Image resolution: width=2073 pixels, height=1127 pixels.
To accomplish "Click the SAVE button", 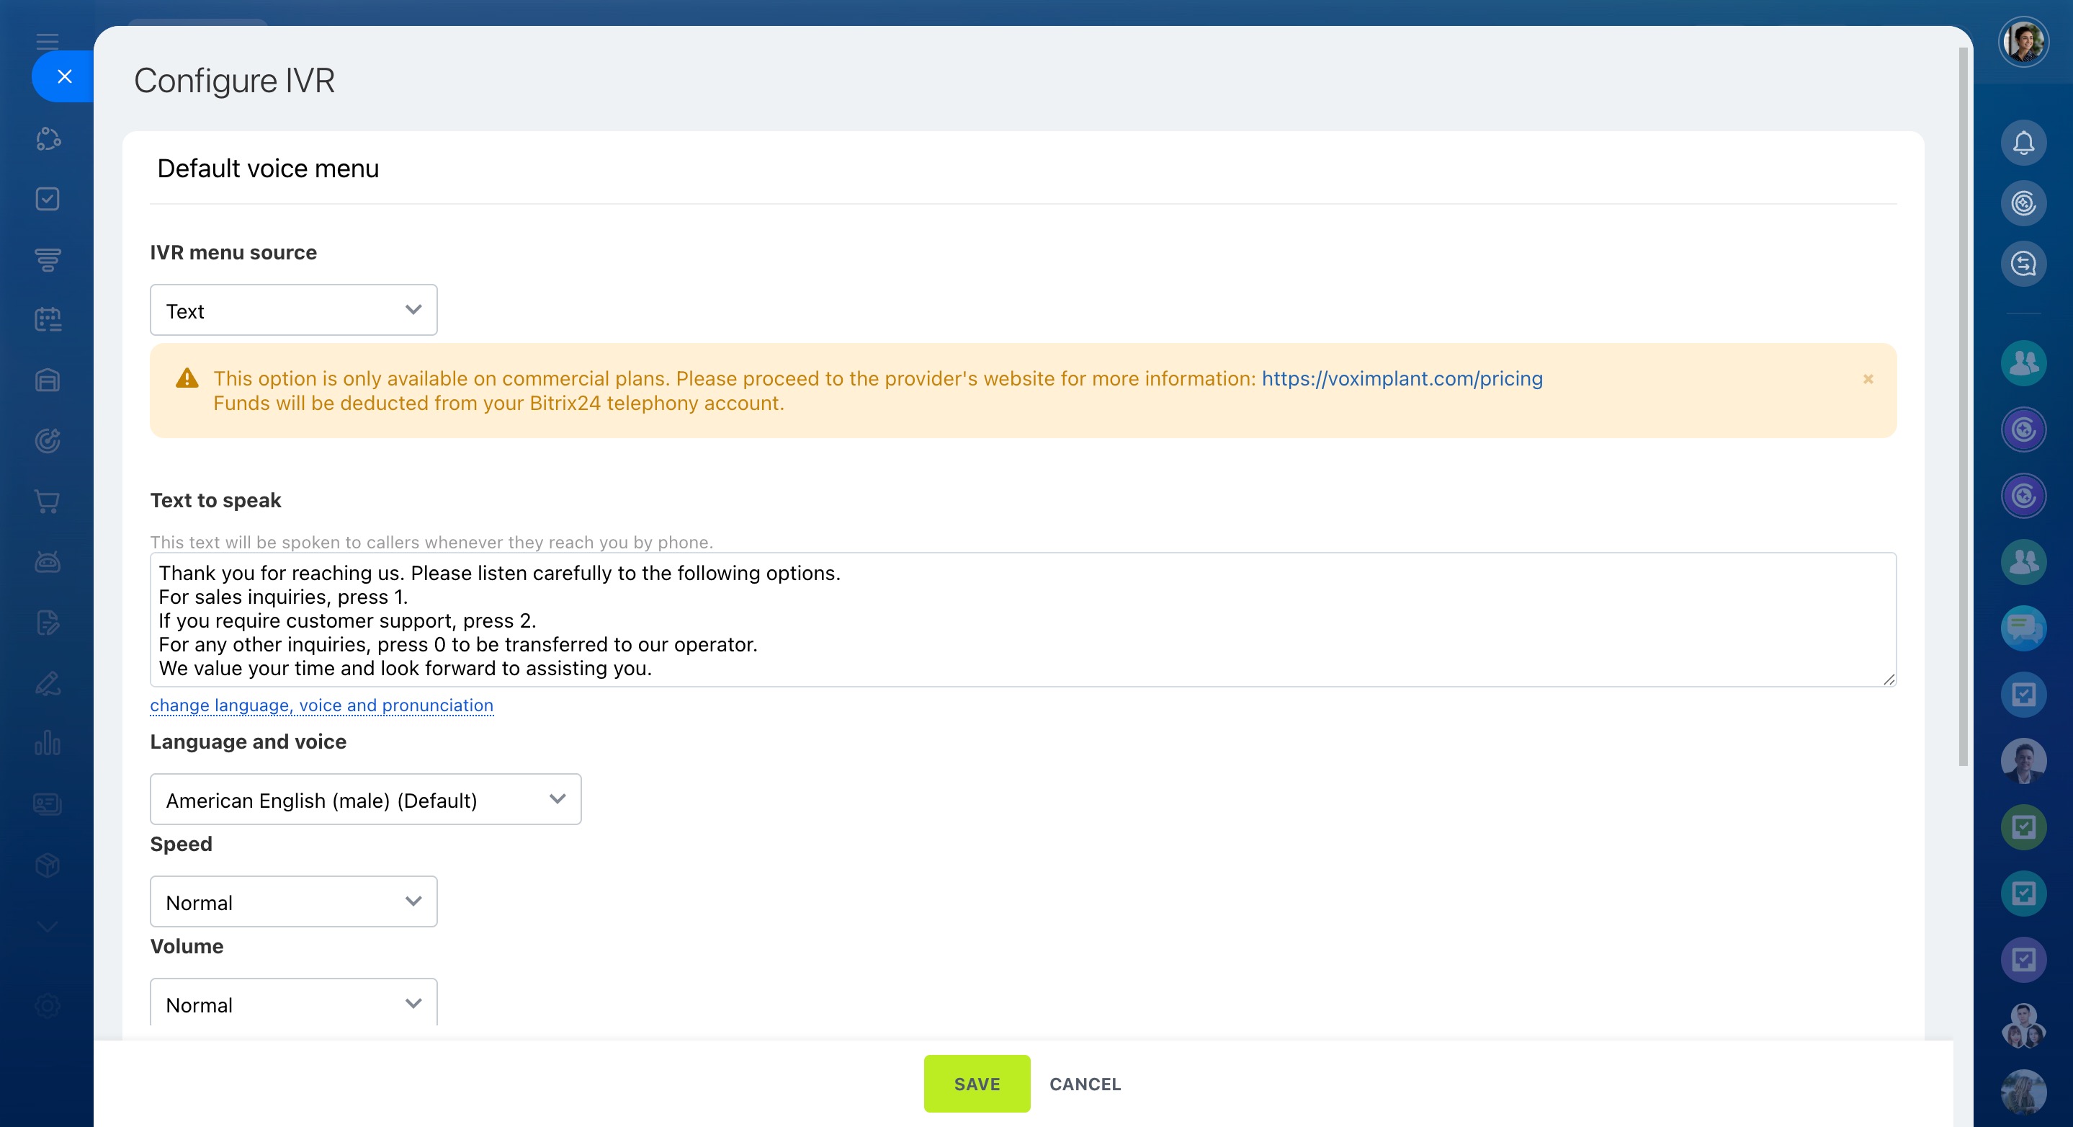I will click(976, 1084).
